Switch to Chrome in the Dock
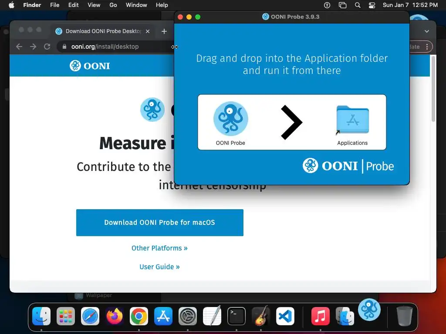Viewport: 446px width, 334px height. 139,316
